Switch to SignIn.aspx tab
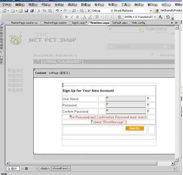Viewport: 183px width, 175px height. pyautogui.click(x=79, y=23)
